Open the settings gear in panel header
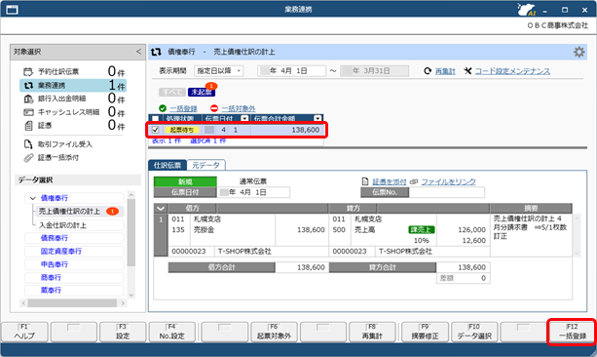Screen dimensions: 597x357 [x=578, y=52]
